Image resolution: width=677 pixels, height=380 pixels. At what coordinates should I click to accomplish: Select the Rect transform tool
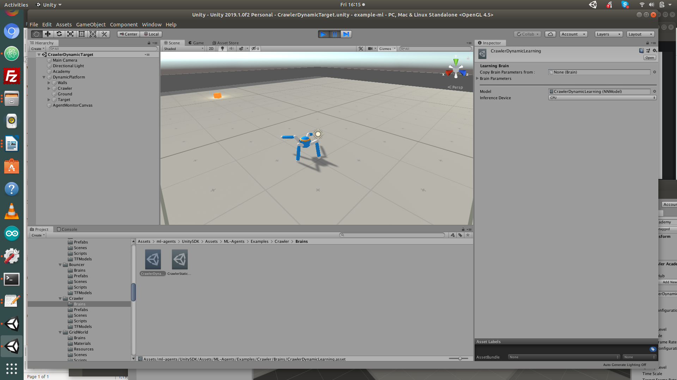[81, 34]
